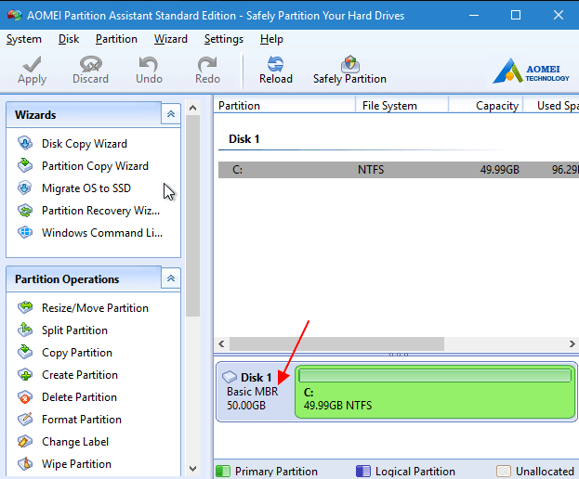The width and height of the screenshot is (579, 479).
Task: Select the C: partition green bar
Action: [x=435, y=391]
